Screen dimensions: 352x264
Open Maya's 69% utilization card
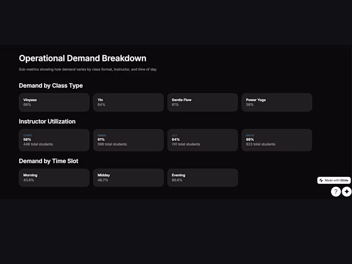pos(277,140)
